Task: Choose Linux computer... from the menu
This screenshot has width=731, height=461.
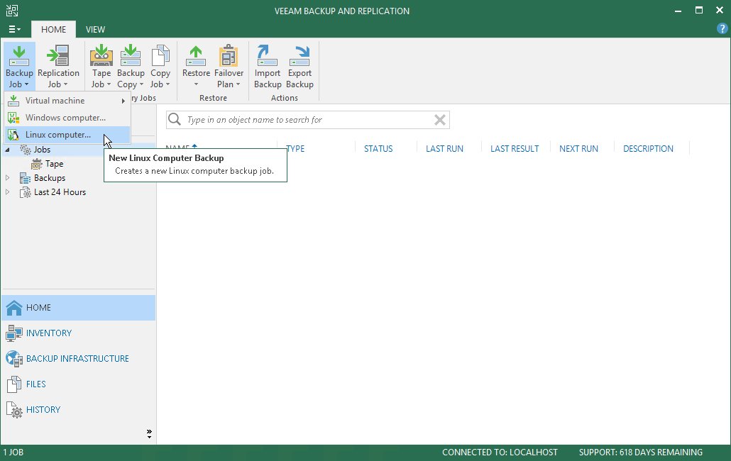Action: point(67,135)
